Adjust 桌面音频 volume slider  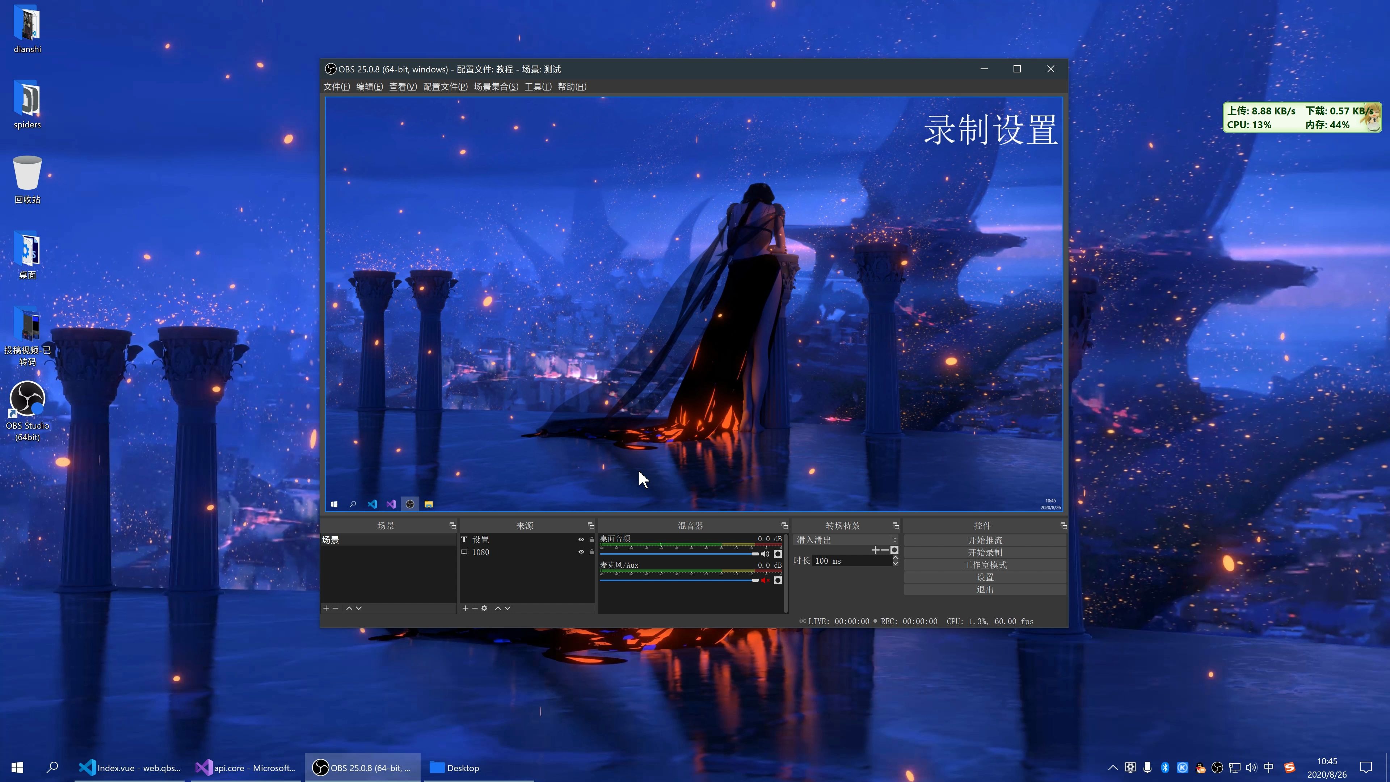point(679,554)
